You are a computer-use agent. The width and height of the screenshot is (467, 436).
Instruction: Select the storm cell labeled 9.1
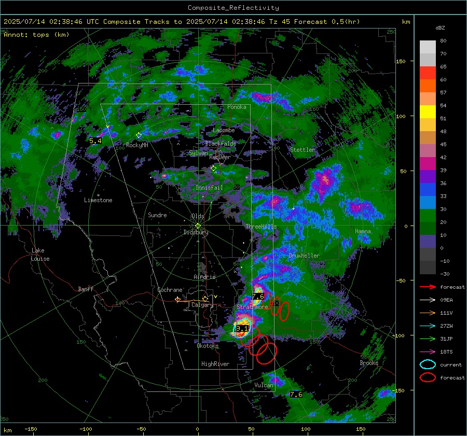pyautogui.click(x=242, y=329)
